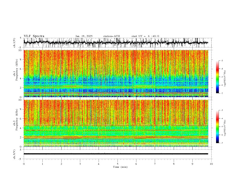This screenshot has width=238, height=184.
Task: Click time axis tick label '7'
Action: [155, 164]
